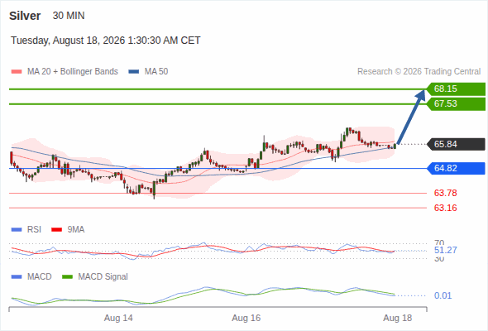Click the 64.82 blue pivot price tag
The width and height of the screenshot is (488, 331).
click(x=456, y=168)
